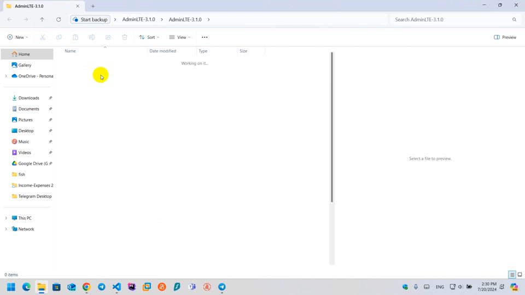Select the AdminLTE-3.1.0 tab

tap(38, 6)
